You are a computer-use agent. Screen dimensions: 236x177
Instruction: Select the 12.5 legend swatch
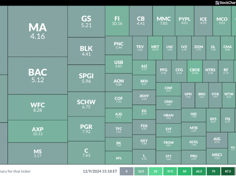tap(141, 171)
